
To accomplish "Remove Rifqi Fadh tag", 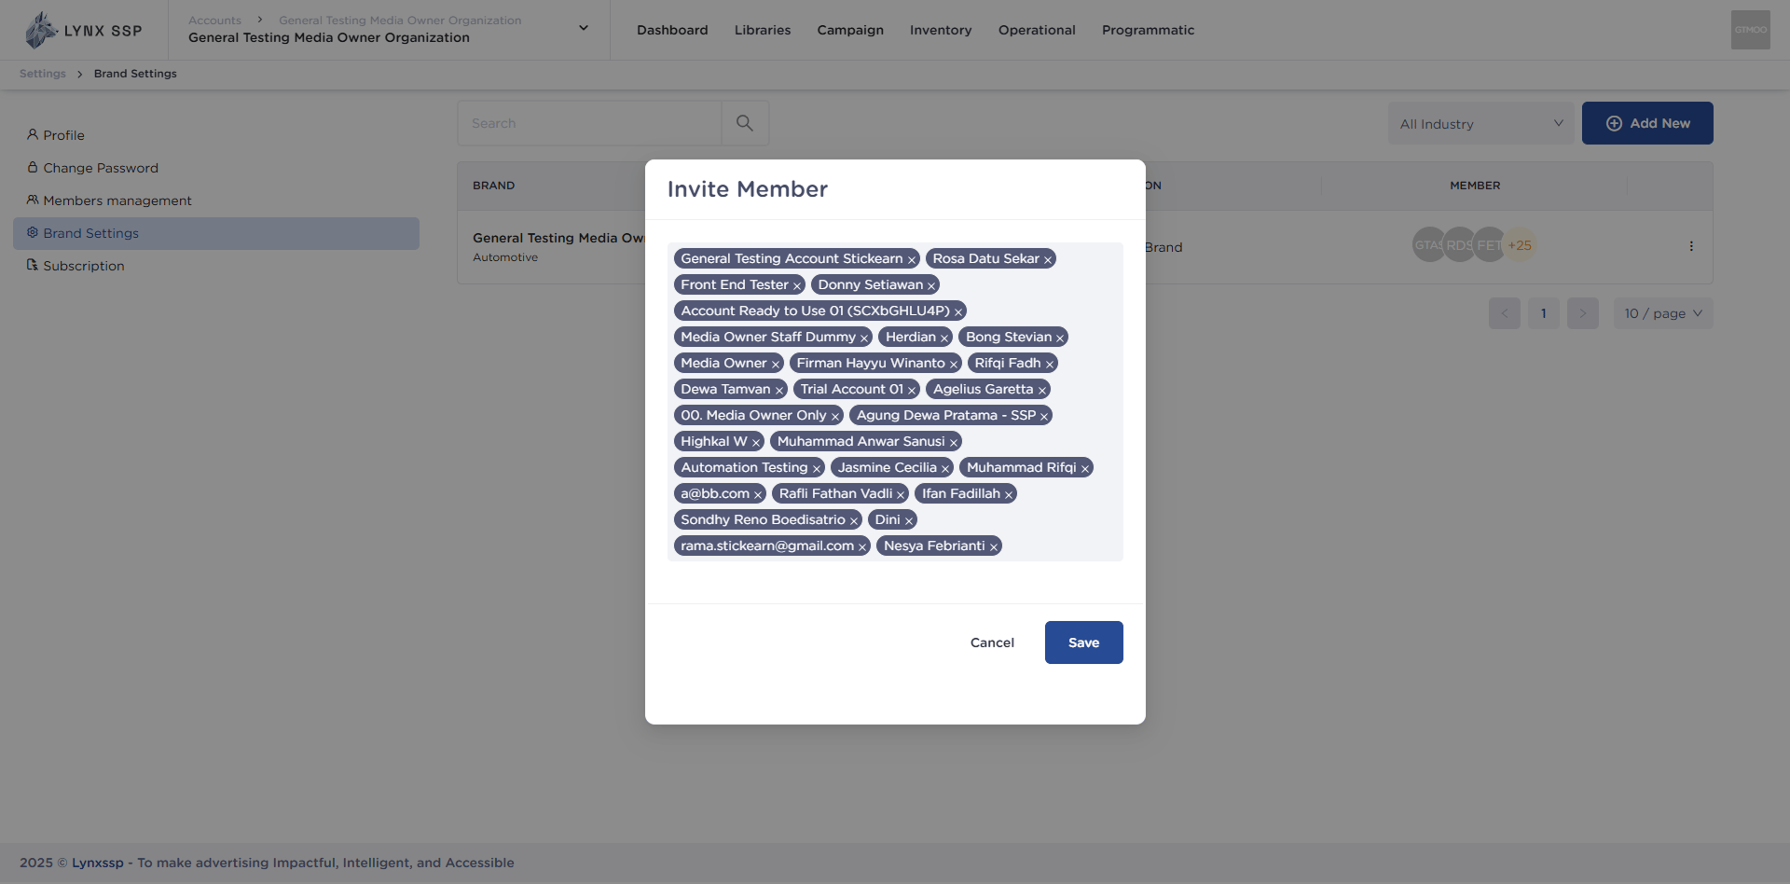I will pos(1049,365).
